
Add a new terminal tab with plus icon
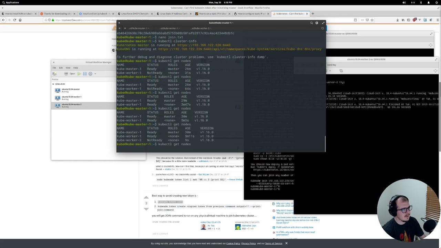pos(120,28)
